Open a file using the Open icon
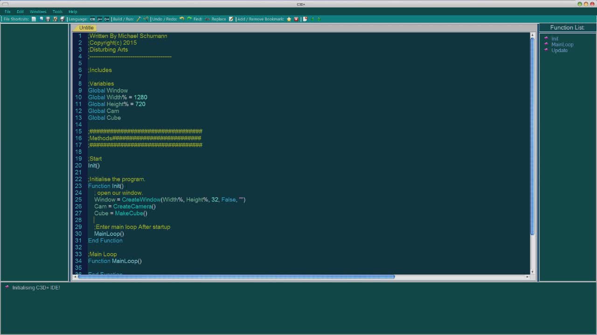This screenshot has width=597, height=335. [42, 19]
